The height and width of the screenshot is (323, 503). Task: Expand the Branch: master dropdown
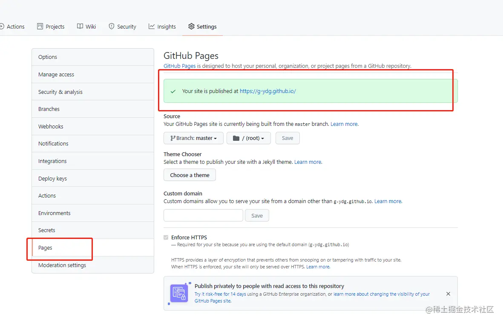[x=193, y=138]
